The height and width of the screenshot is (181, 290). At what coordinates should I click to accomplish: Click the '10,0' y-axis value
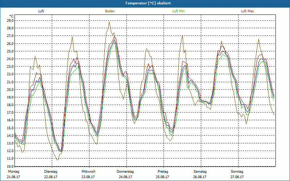(x=10, y=166)
